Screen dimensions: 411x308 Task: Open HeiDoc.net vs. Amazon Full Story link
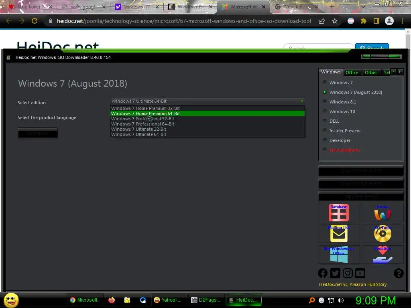[352, 284]
